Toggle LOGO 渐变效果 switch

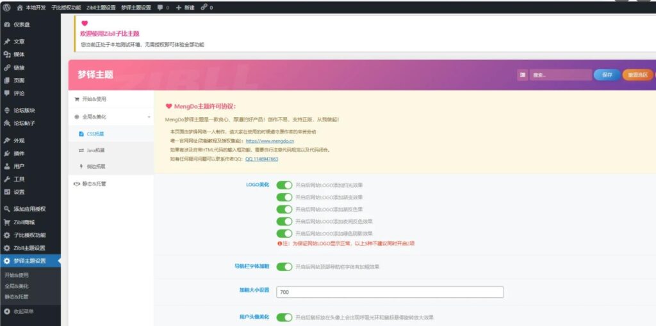[284, 197]
